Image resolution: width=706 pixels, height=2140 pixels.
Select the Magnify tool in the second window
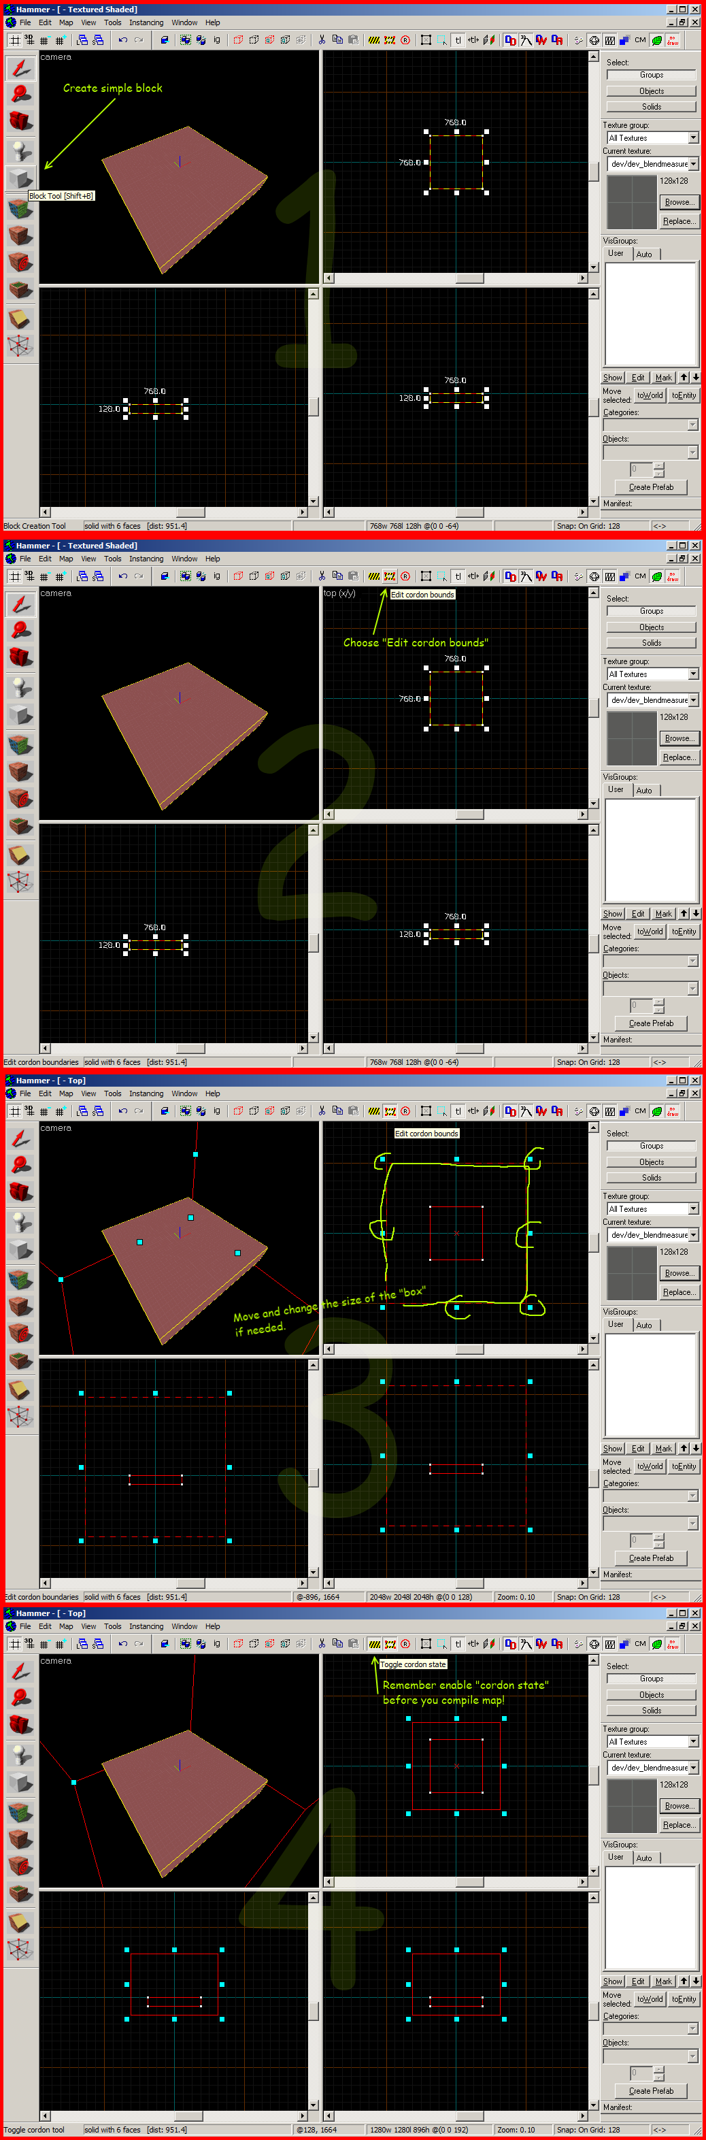21,631
